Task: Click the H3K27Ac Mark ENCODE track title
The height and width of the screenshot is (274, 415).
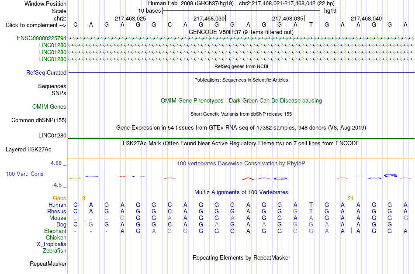Action: pyautogui.click(x=241, y=144)
